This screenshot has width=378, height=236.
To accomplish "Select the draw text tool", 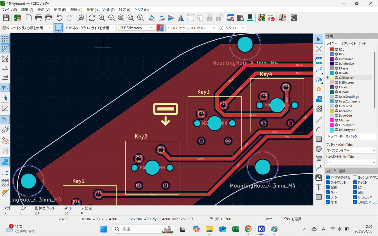I will point(318,187).
